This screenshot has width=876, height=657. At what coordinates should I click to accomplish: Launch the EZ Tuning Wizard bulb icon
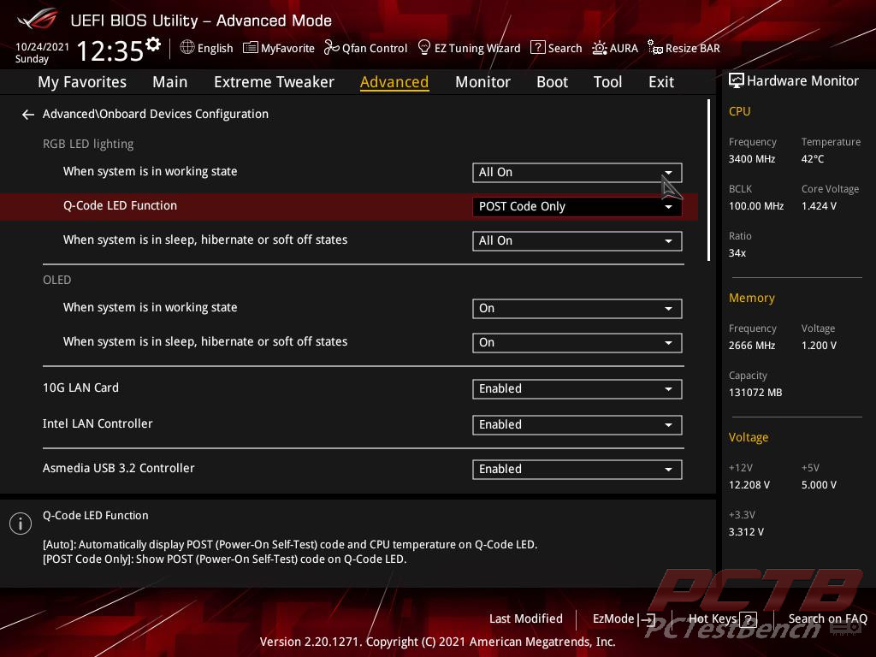pyautogui.click(x=424, y=48)
